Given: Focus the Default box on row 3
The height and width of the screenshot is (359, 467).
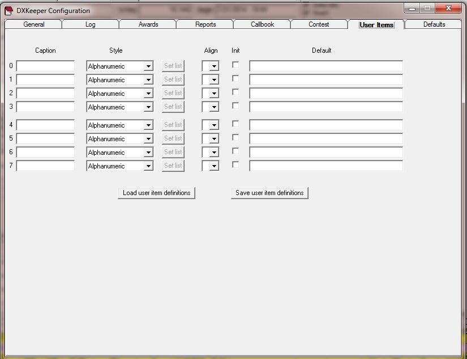Looking at the screenshot, I should (x=326, y=107).
